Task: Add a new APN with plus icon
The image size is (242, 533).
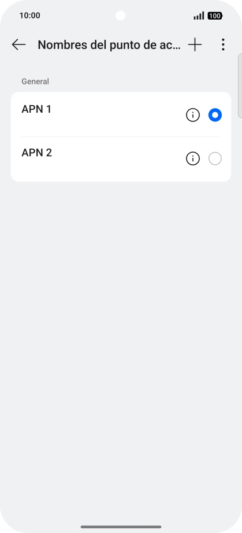Action: [195, 45]
